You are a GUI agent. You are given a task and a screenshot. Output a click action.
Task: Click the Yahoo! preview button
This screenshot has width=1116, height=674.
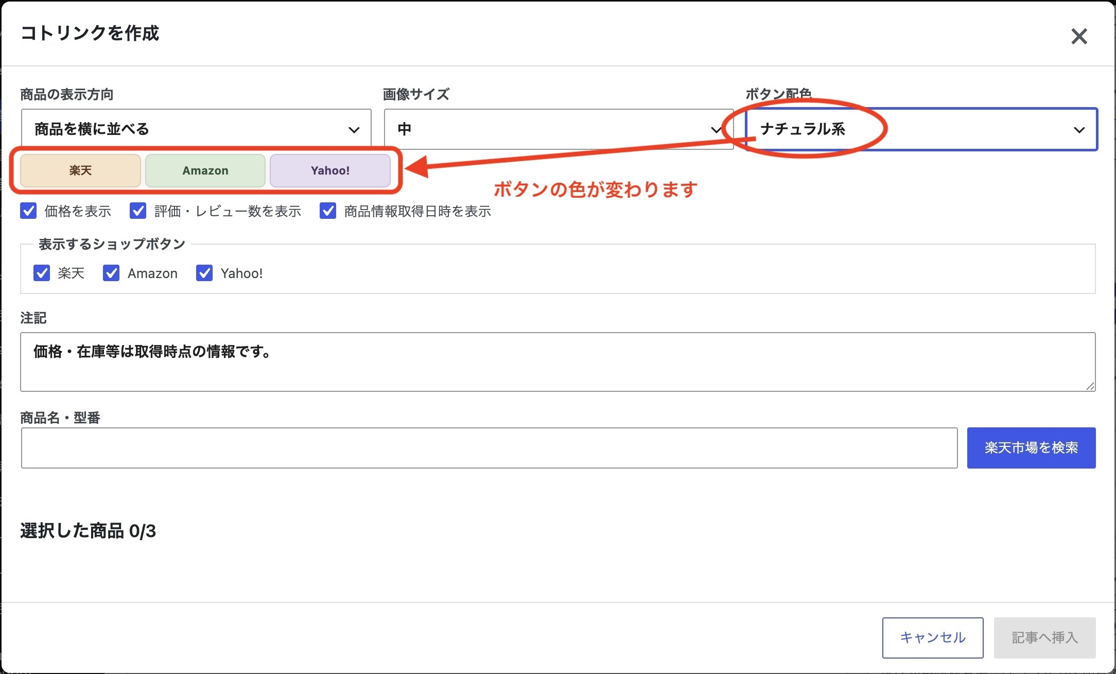pos(330,170)
